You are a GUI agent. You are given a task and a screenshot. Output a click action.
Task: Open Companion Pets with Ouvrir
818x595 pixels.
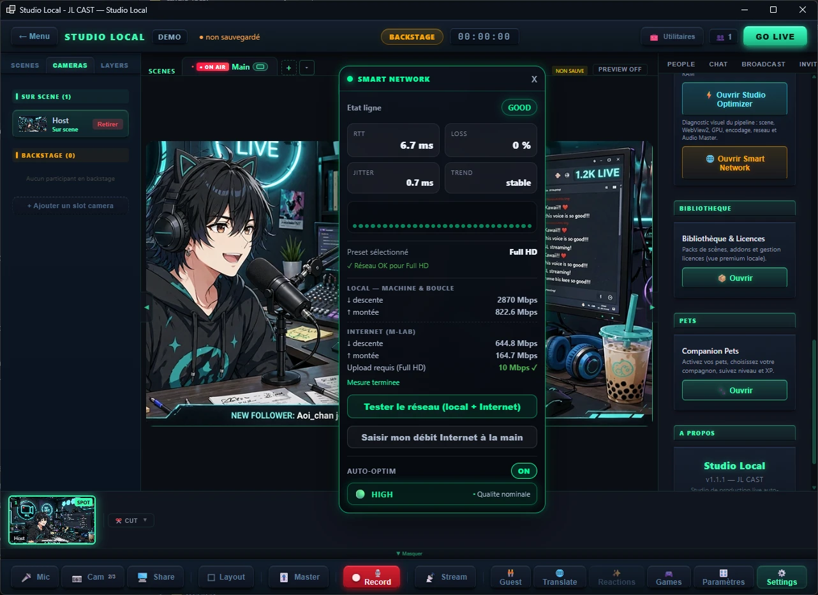tap(734, 390)
